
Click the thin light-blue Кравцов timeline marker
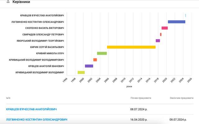(x=186, y=15)
